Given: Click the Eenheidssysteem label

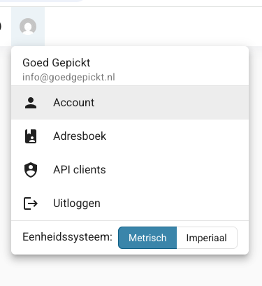Looking at the screenshot, I should (x=67, y=237).
